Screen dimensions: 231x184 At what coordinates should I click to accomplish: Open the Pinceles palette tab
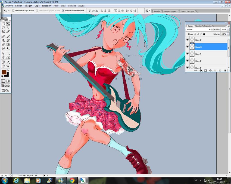pyautogui.click(x=157, y=11)
